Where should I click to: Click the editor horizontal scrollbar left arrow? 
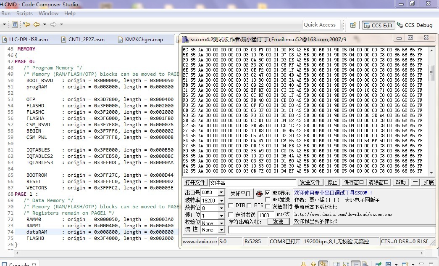click(17, 253)
